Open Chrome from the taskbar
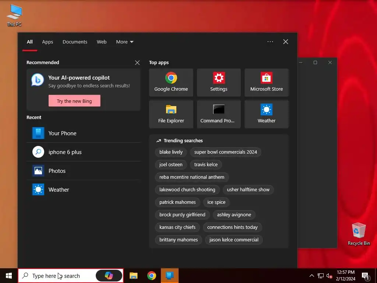Screen dimensions: 377x283 151,276
